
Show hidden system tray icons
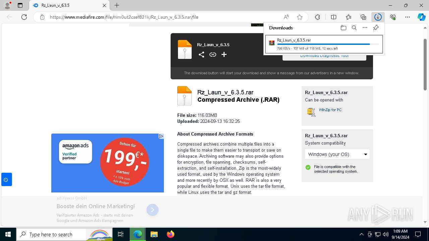tap(361, 234)
